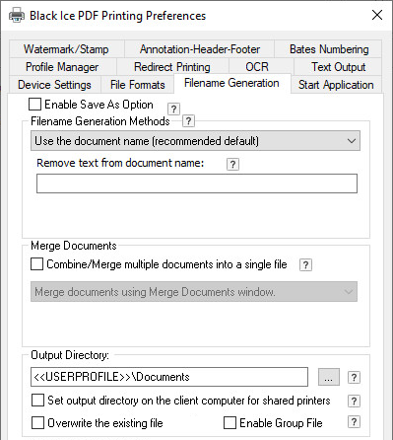Click help icon beside Enable Group File

[354, 422]
